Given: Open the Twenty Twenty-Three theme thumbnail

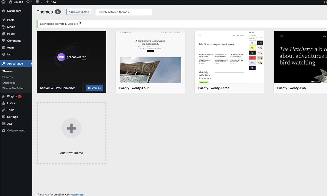Looking at the screenshot, I should click(229, 57).
